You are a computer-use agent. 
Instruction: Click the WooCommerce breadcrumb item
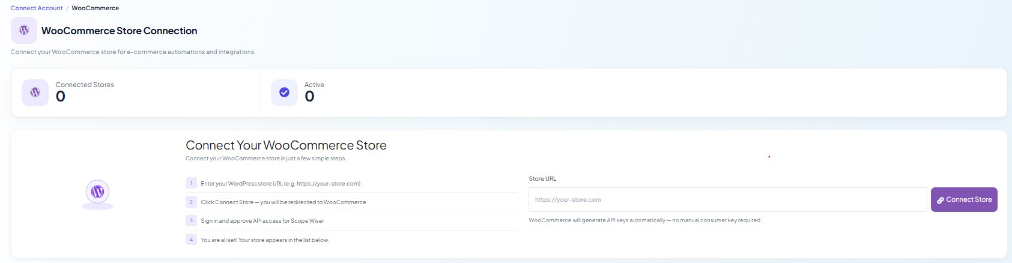tap(95, 8)
